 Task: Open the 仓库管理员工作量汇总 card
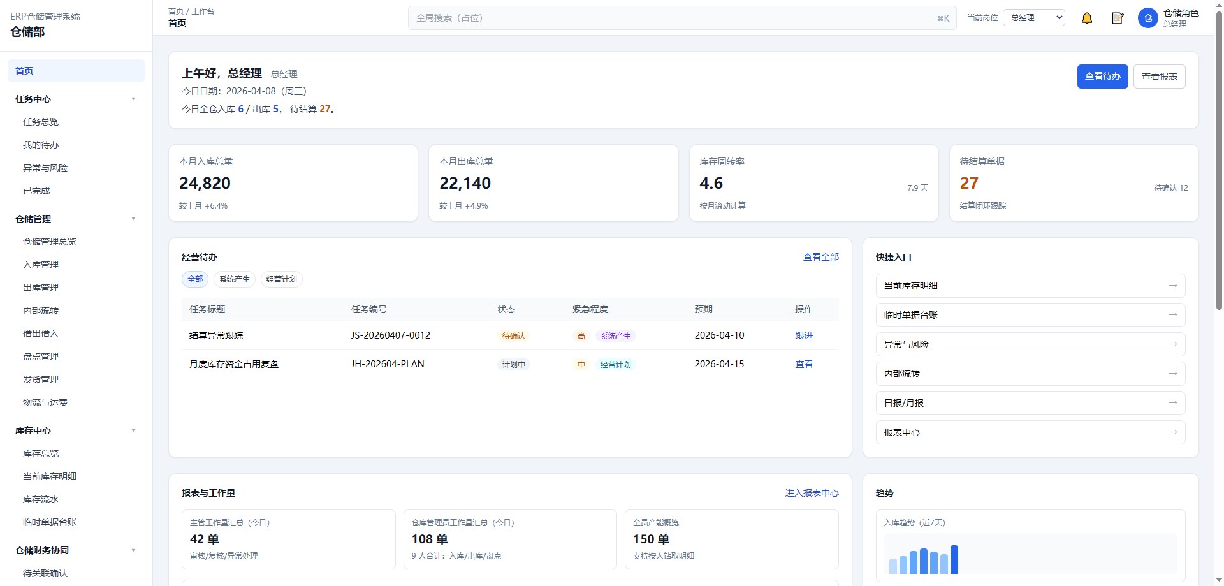[509, 539]
